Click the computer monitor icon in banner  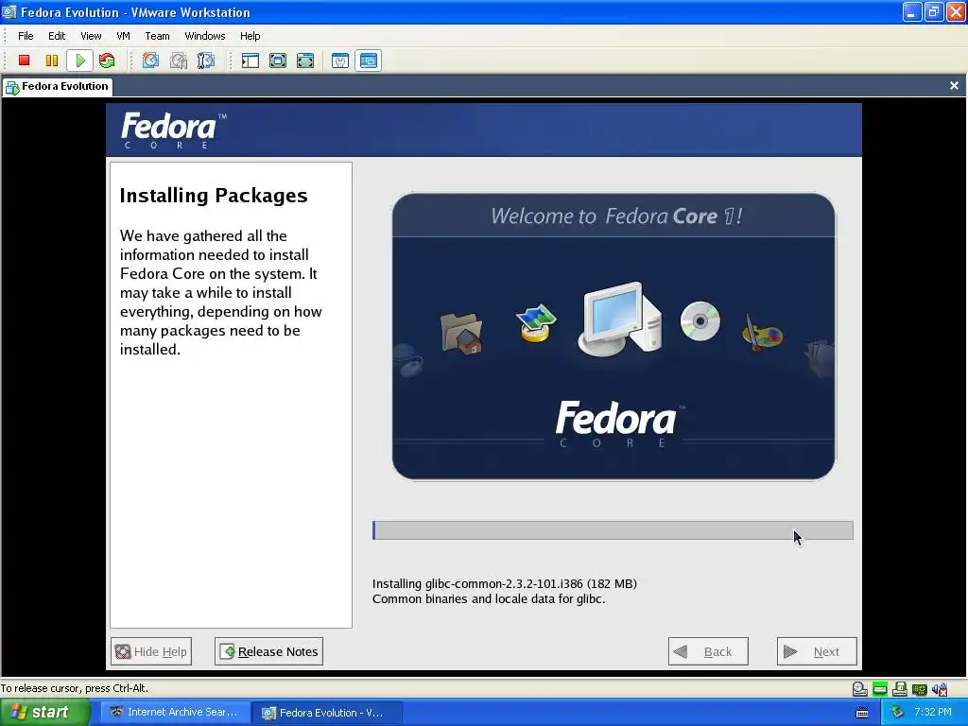tap(620, 319)
